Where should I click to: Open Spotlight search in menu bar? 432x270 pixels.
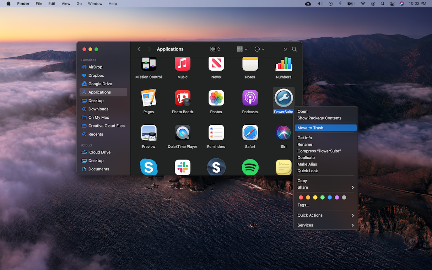point(383,4)
